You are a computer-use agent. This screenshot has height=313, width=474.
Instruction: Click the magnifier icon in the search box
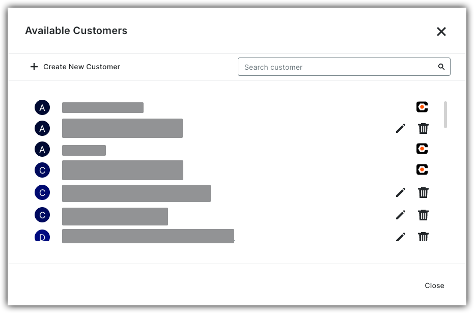coord(441,67)
